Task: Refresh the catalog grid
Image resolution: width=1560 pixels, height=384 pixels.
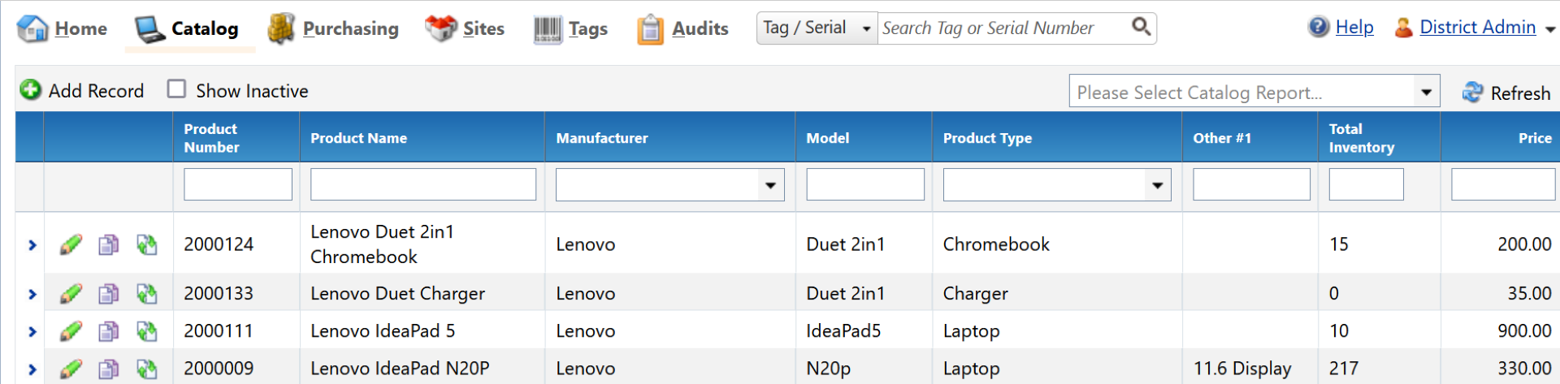Action: pos(1506,93)
